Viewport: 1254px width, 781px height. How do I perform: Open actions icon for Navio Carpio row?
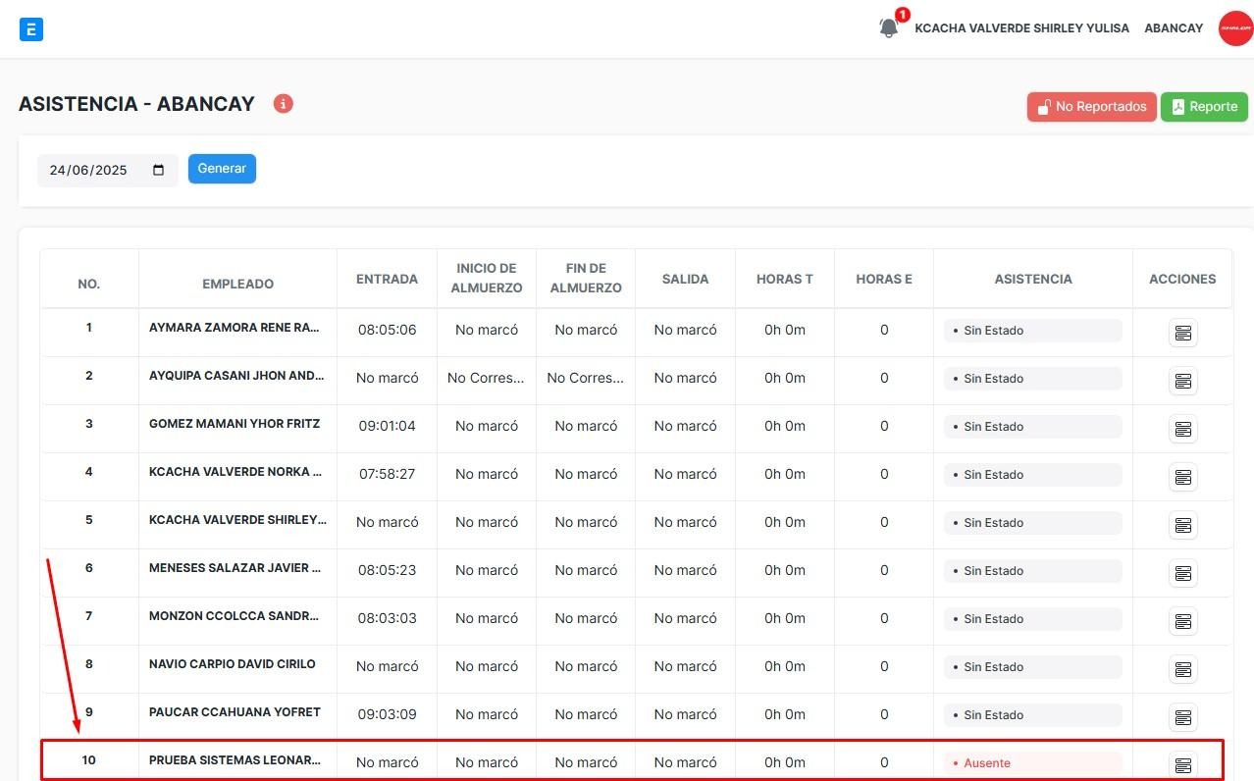click(x=1182, y=670)
